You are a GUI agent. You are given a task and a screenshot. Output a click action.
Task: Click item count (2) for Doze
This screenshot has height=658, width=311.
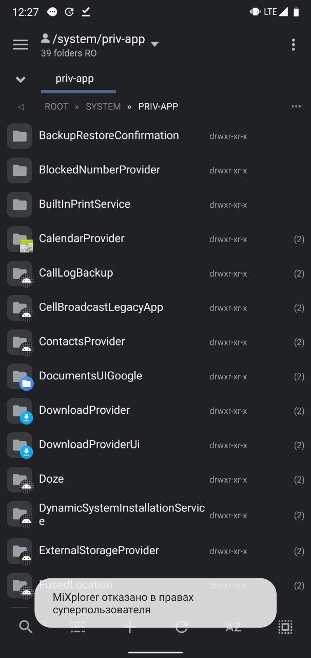coord(299,480)
